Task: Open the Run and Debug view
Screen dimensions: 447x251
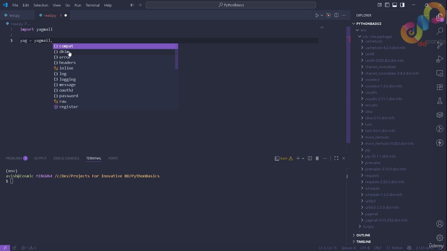Action: coord(440,59)
